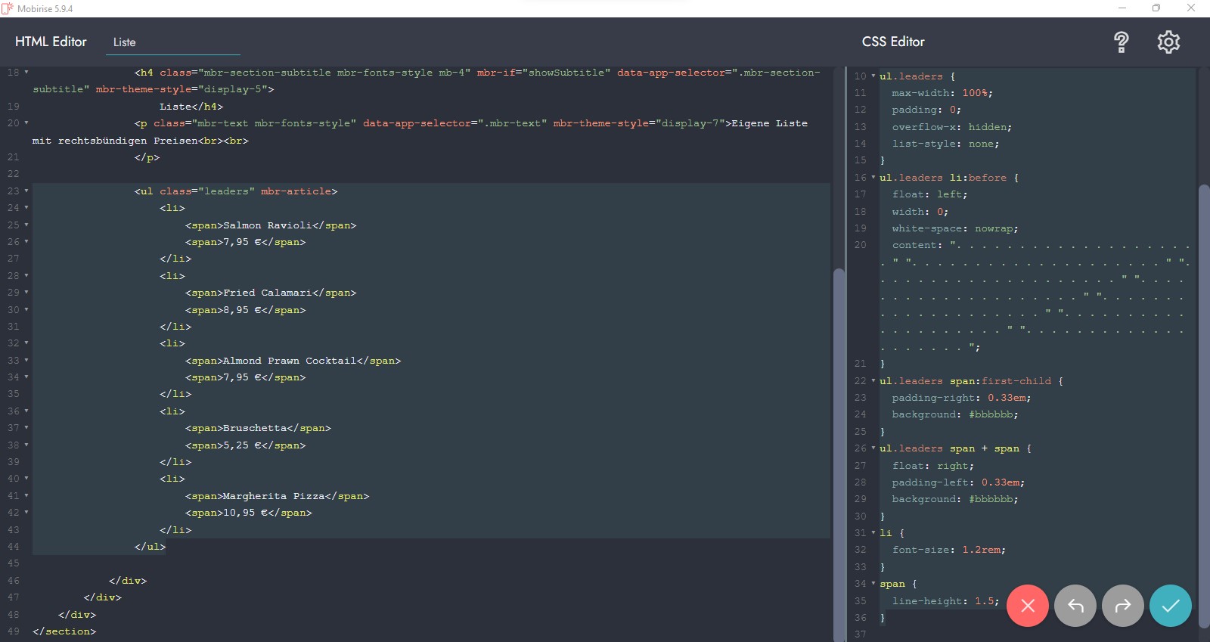The height and width of the screenshot is (642, 1210).
Task: Click the padding-right: 0.33em declaration
Action: click(961, 398)
